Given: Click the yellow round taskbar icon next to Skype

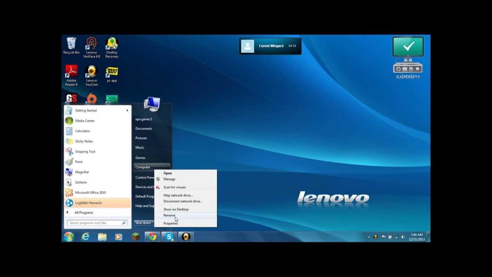Looking at the screenshot, I should click(x=186, y=237).
